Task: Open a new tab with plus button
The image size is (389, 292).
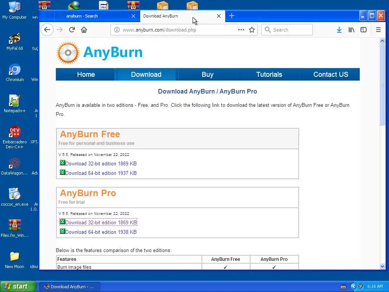Action: click(x=231, y=16)
